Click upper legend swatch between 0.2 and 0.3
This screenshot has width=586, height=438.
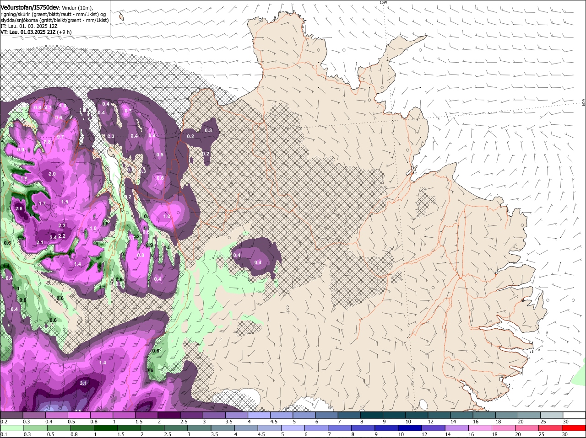point(11,415)
